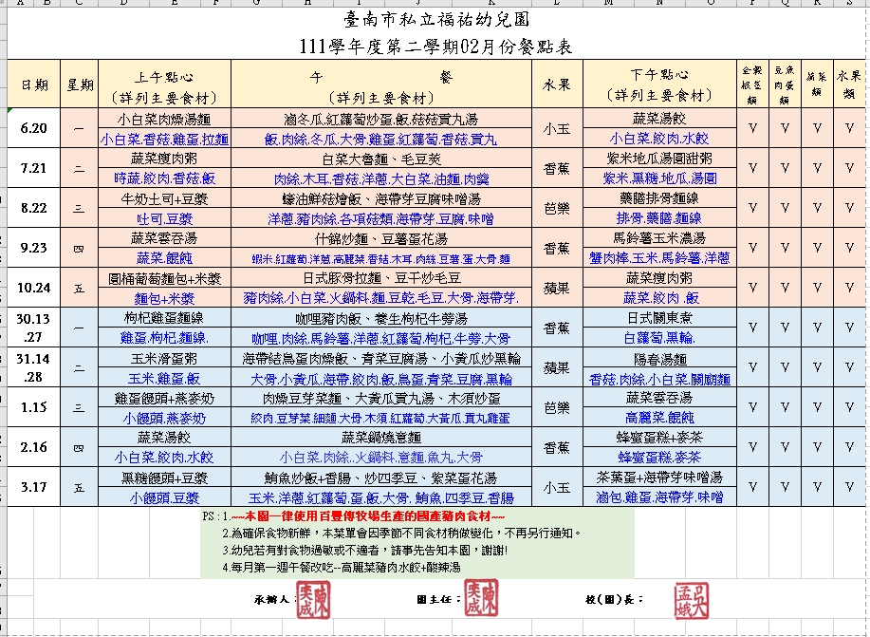Click the cell "香菇.肉絲.小白菜.關廟麵"
Image resolution: width=870 pixels, height=637 pixels.
(659, 378)
